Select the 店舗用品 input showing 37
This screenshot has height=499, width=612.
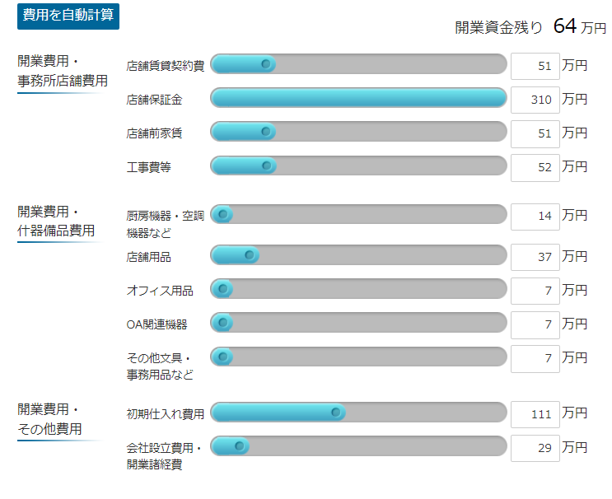point(535,257)
